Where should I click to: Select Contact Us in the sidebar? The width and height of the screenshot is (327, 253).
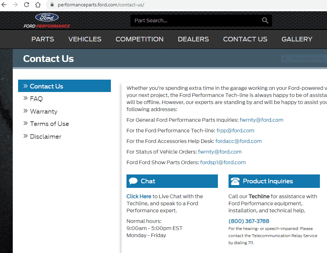64,86
